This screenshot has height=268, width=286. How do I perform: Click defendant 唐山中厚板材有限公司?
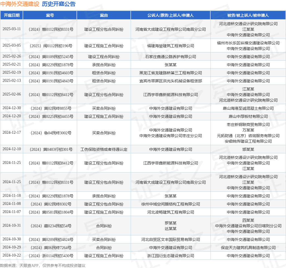tap(248, 116)
